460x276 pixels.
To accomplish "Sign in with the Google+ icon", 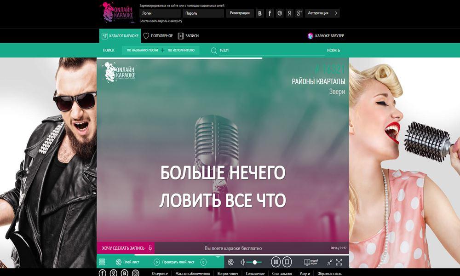I will point(299,13).
